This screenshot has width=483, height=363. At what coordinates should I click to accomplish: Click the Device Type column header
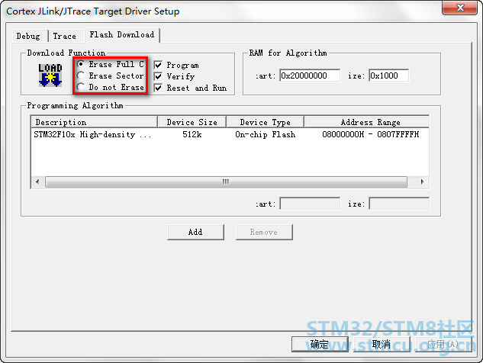tap(266, 122)
